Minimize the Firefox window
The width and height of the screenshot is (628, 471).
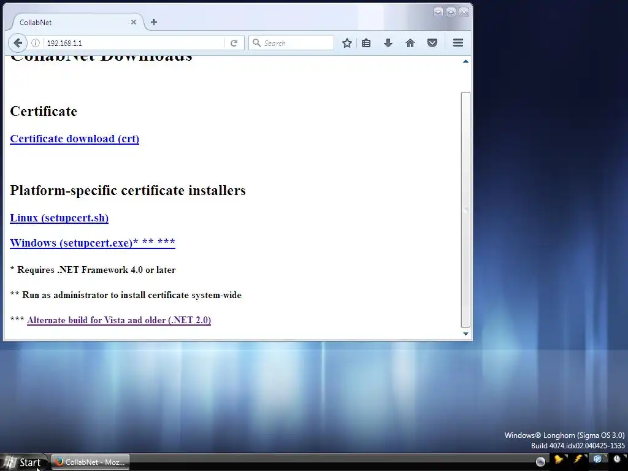(438, 12)
